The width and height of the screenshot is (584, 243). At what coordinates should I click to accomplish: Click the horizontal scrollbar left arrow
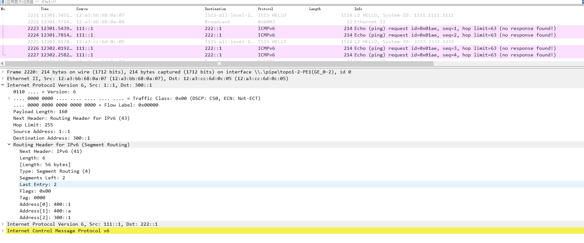tap(3, 63)
